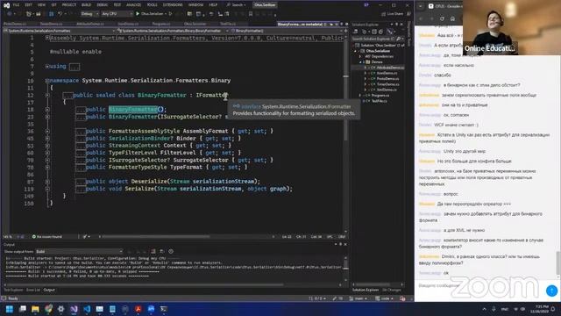Expand the Dependencies node
561x316 pixels.
tap(360, 56)
